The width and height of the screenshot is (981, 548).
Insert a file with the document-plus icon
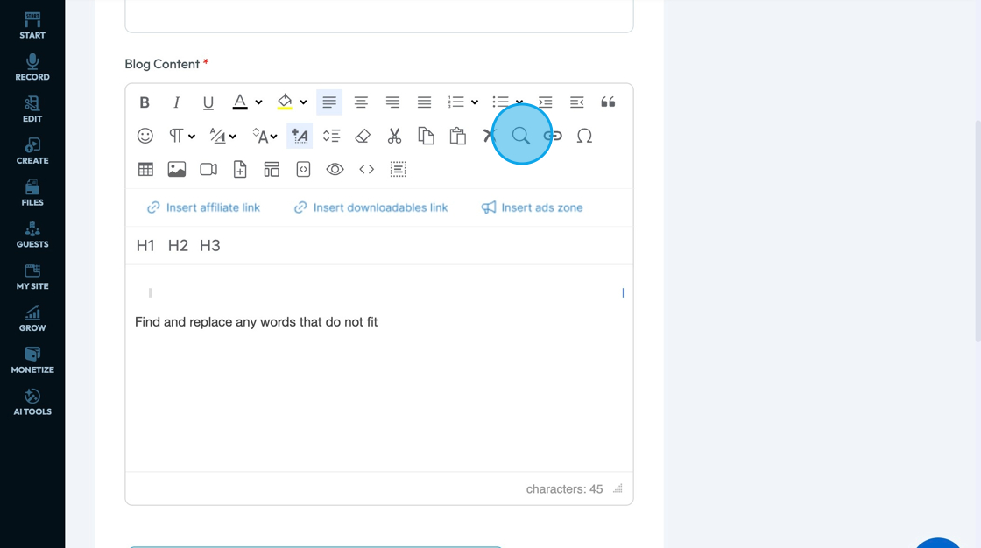[x=240, y=170]
